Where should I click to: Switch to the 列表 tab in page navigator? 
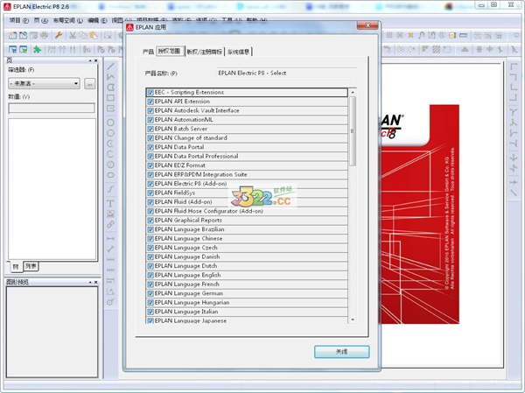coord(31,265)
